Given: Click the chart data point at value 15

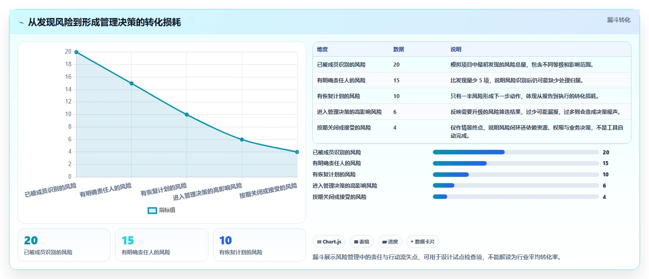Looking at the screenshot, I should point(131,83).
